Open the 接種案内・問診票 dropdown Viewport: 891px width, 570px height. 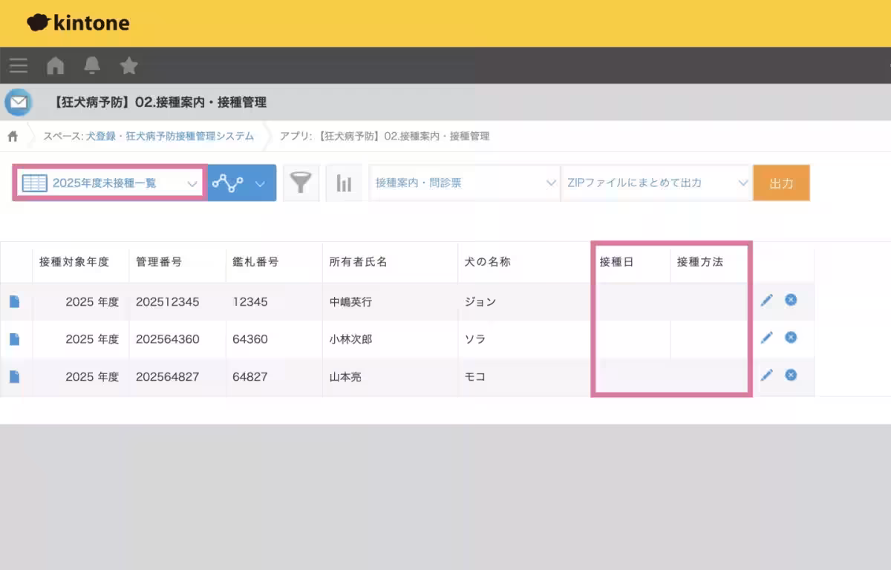pos(465,183)
